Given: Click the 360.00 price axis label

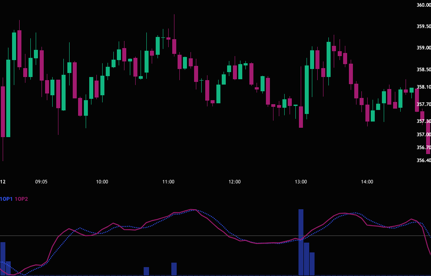Looking at the screenshot, I should tap(423, 5).
